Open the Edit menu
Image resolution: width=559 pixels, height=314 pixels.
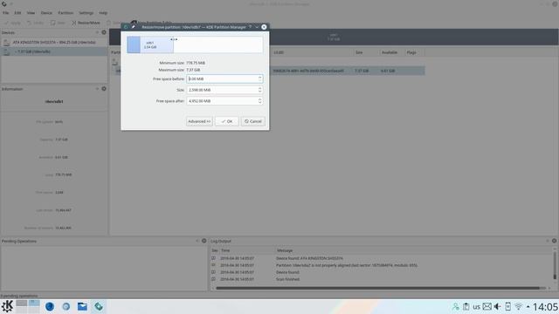pos(17,13)
